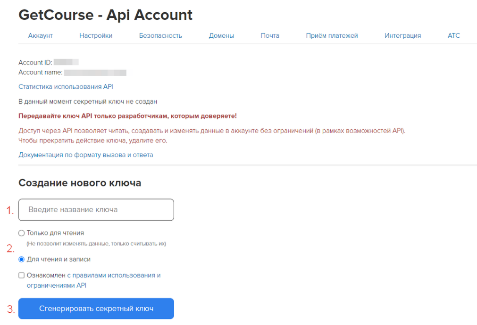Click the blurred Account name value
The image size is (477, 325).
pos(95,73)
